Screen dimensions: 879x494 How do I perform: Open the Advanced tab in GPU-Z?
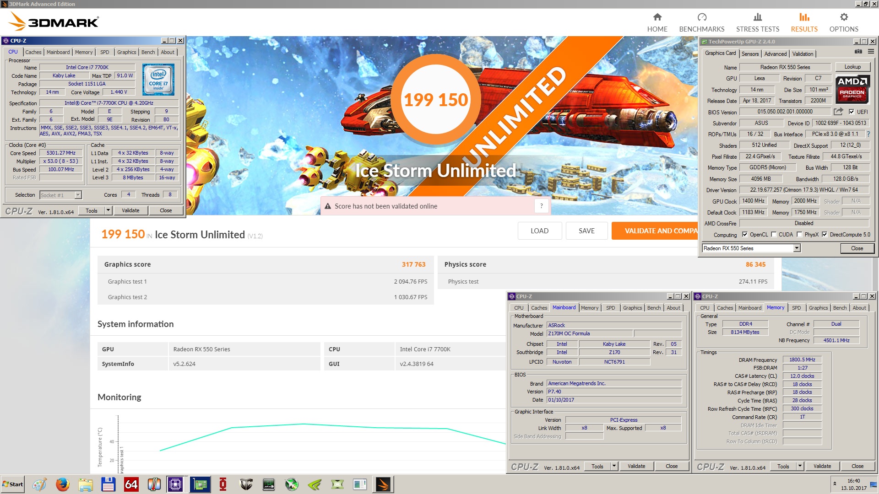(775, 54)
